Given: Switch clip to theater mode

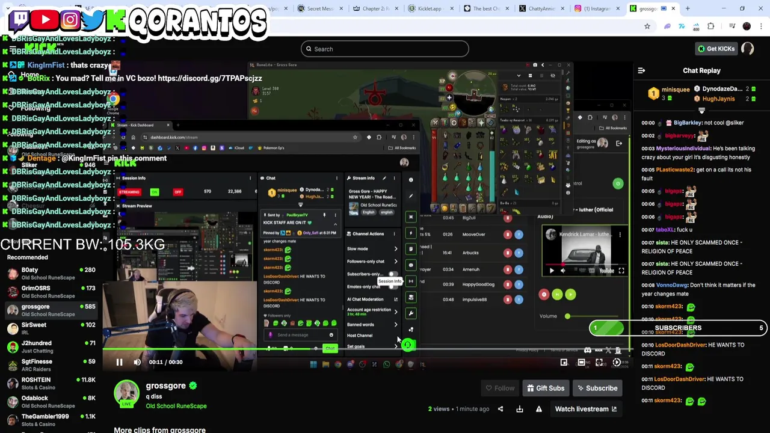Looking at the screenshot, I should tap(581, 362).
